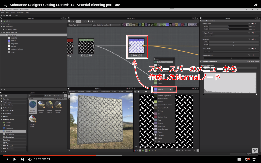Open the 3D View Geometry menu
261x163 pixels.
(x=72, y=92)
